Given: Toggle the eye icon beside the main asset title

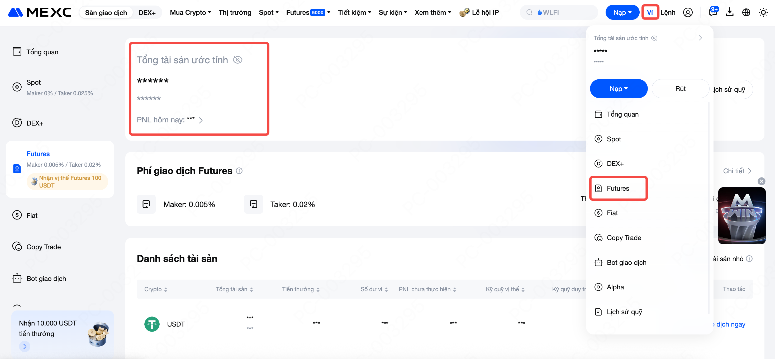Looking at the screenshot, I should coord(238,60).
